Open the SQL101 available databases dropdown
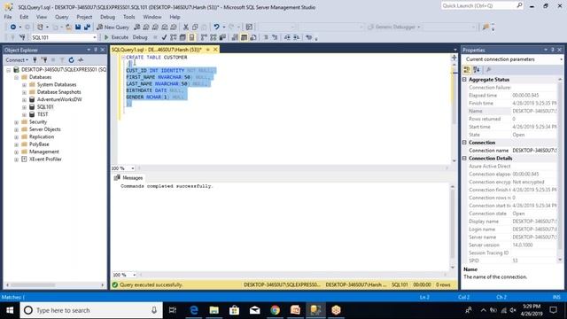This screenshot has width=567, height=319. coord(95,37)
